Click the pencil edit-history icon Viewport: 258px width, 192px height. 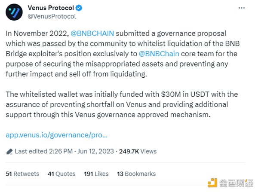9,152
